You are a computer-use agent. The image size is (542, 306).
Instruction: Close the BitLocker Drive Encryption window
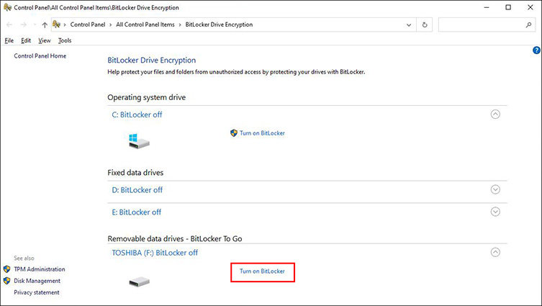pyautogui.click(x=530, y=7)
